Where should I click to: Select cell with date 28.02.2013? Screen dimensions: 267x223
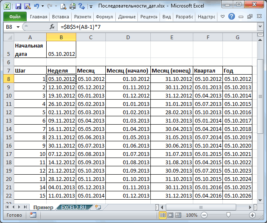(x=172, y=112)
